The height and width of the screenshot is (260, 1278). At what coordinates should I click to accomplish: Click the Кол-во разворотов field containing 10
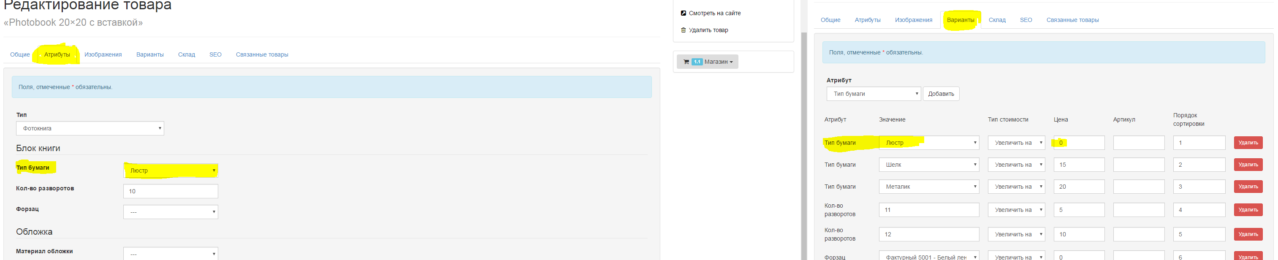tap(170, 192)
